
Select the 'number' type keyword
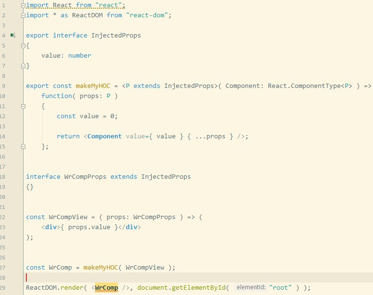point(80,56)
